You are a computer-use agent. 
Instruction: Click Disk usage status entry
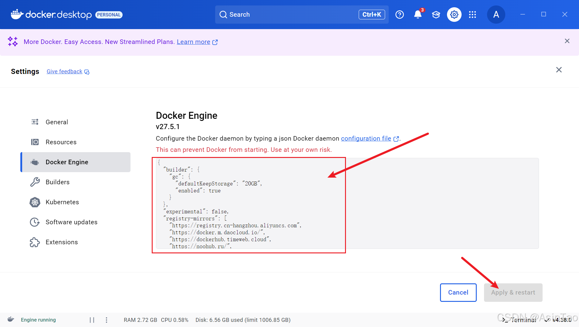point(243,320)
